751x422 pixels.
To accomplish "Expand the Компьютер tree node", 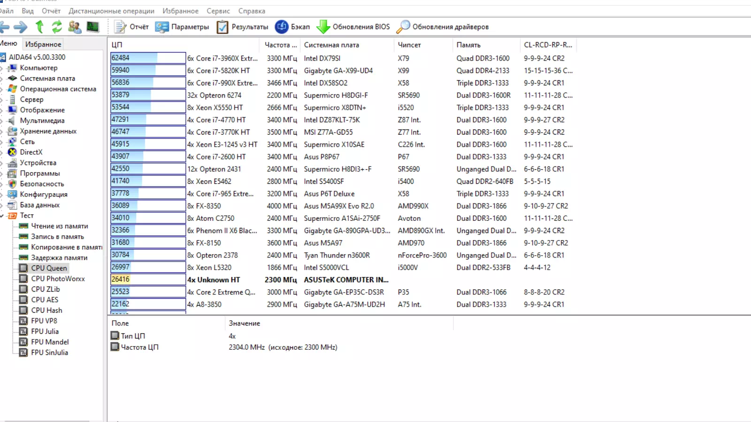I will (2, 68).
